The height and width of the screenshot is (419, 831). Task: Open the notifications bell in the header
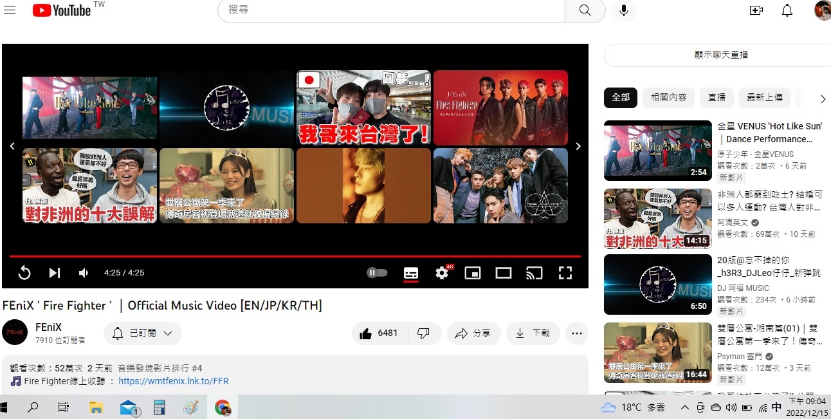click(x=787, y=10)
